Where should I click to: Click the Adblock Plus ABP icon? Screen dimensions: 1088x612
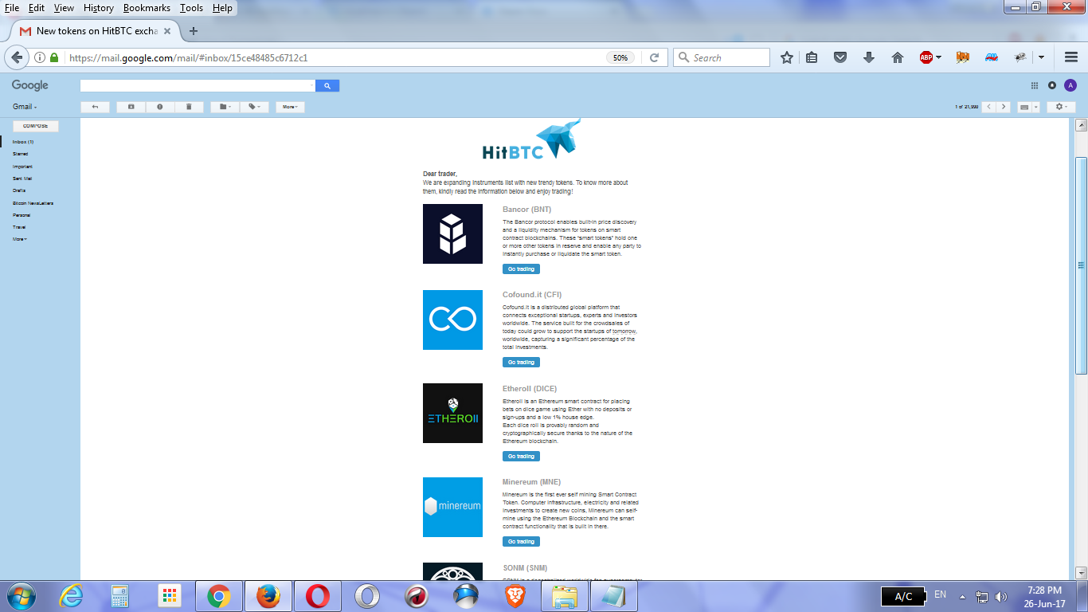[926, 57]
